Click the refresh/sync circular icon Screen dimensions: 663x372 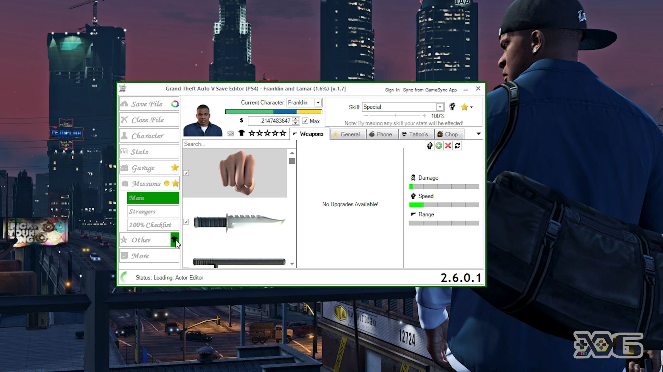tap(458, 145)
